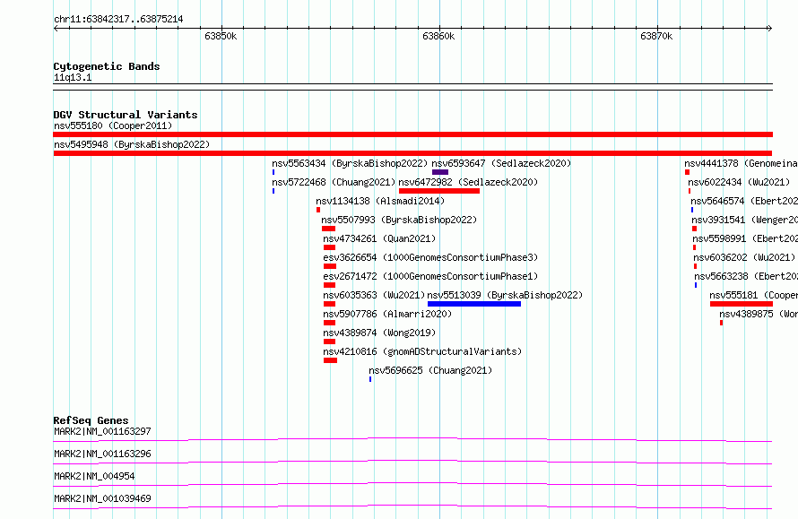Click the nsv555180 (Cooper2011) variant label
Screen dimensions: 798x519
pyautogui.click(x=113, y=125)
